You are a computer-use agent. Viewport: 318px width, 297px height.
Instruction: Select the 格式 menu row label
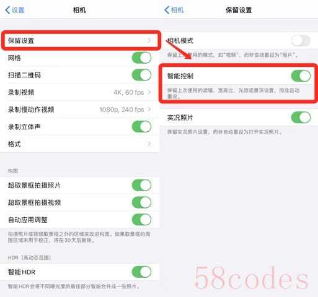(14, 144)
